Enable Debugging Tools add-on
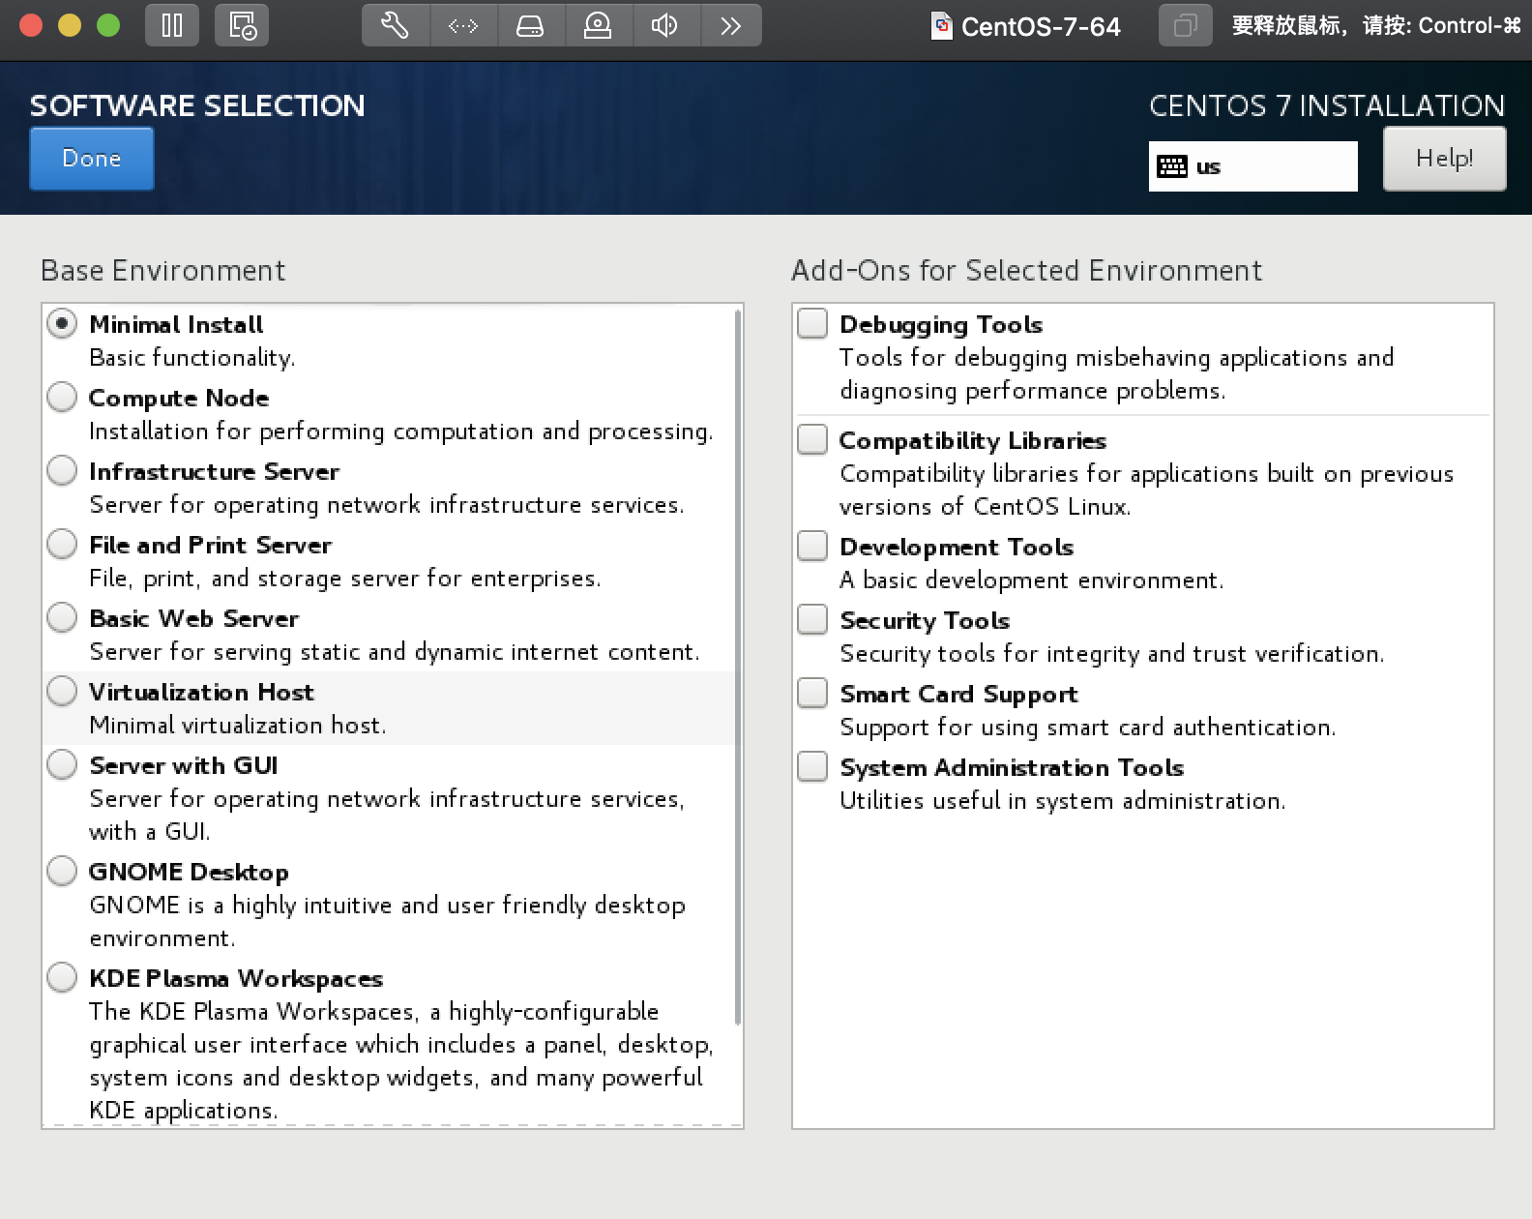 (812, 323)
